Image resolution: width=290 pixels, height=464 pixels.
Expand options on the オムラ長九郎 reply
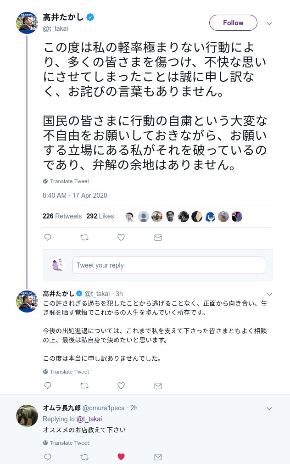270,408
